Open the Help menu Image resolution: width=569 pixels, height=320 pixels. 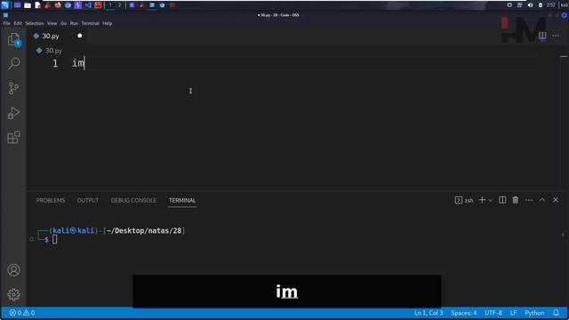point(107,23)
